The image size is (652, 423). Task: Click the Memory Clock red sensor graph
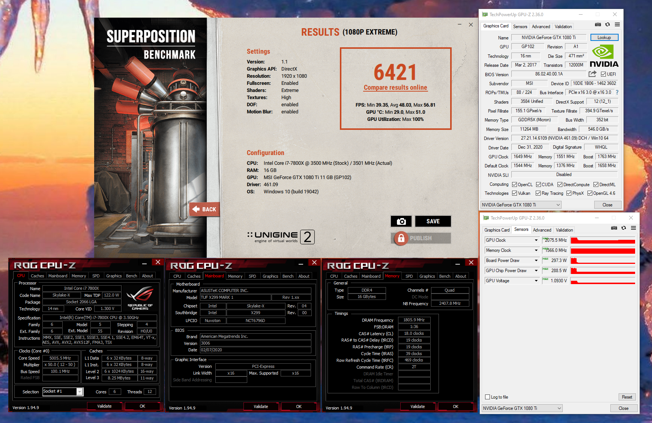[x=603, y=250]
